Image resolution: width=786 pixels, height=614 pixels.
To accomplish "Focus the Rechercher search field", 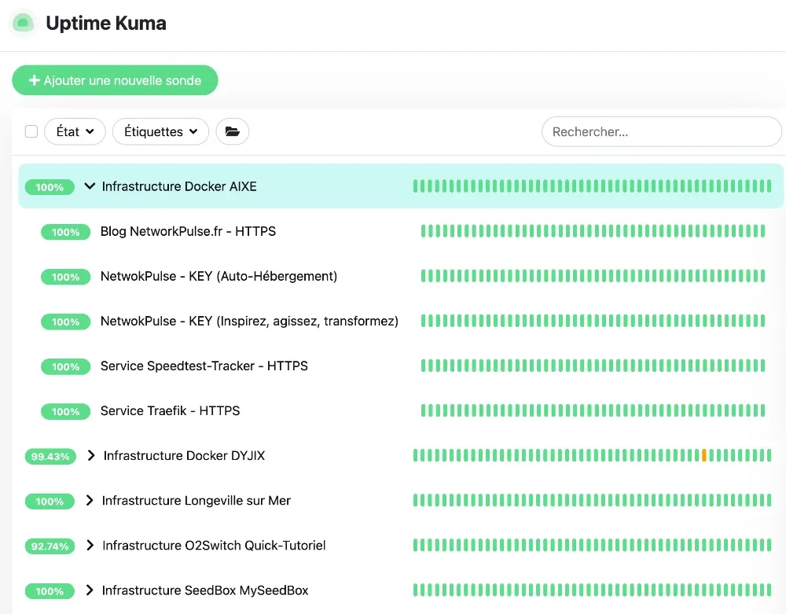I will pyautogui.click(x=661, y=132).
